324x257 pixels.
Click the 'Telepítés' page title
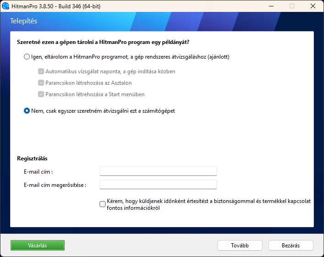23,21
